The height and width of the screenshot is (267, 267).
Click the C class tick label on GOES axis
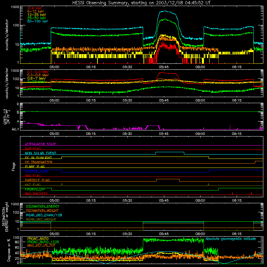tap(18, 104)
